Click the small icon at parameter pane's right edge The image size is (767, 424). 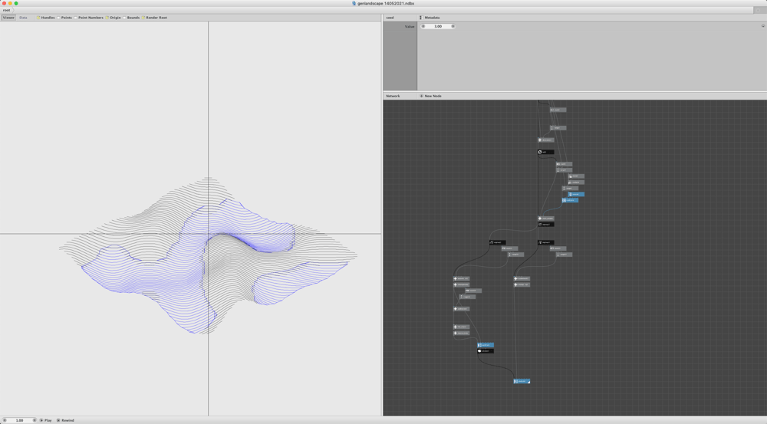(762, 26)
